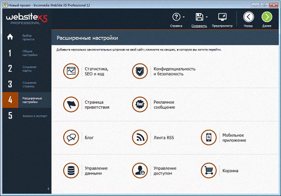This screenshot has height=196, width=281.
Task: Open Управление данными database icon
Action: pos(71,170)
